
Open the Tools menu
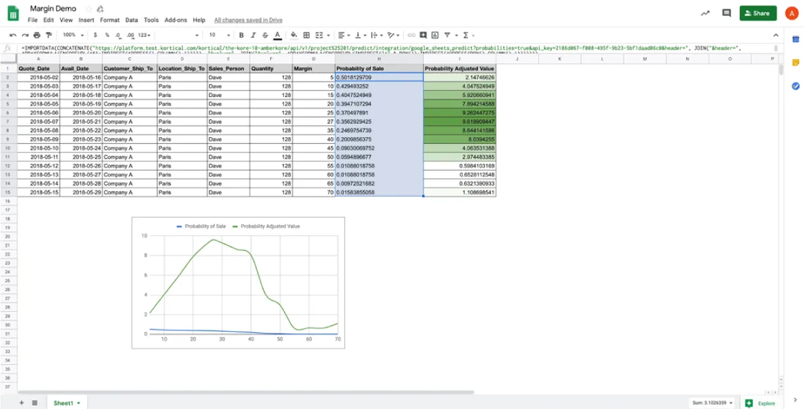point(151,20)
